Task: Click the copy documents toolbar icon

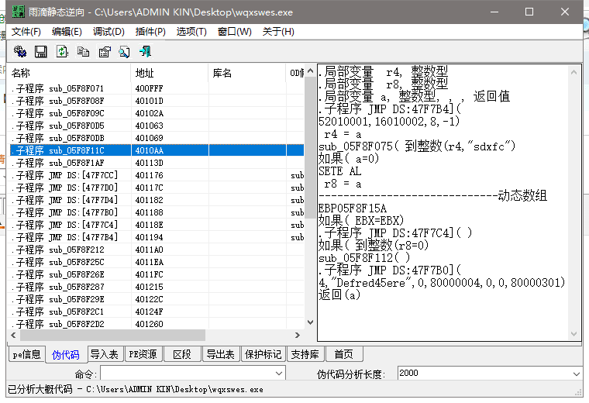Action: (x=83, y=51)
